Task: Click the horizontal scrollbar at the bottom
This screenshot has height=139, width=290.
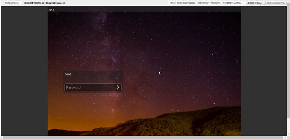Action: (144, 138)
